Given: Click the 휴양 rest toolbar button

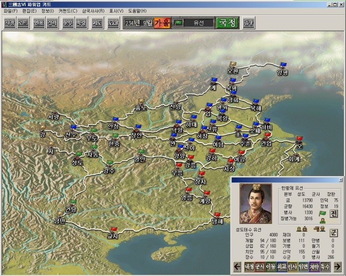Looking at the screenshot, I should point(249,23).
